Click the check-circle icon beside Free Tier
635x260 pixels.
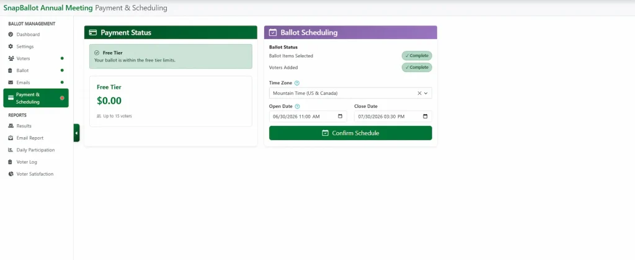pyautogui.click(x=96, y=53)
